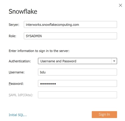Click the Password label text

point(16,84)
